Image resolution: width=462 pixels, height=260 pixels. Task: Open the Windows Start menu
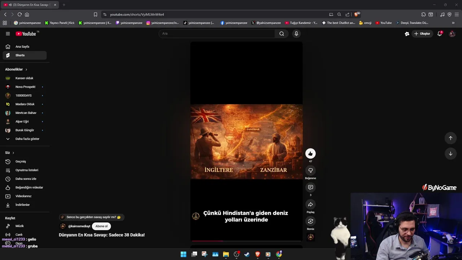[183, 254]
